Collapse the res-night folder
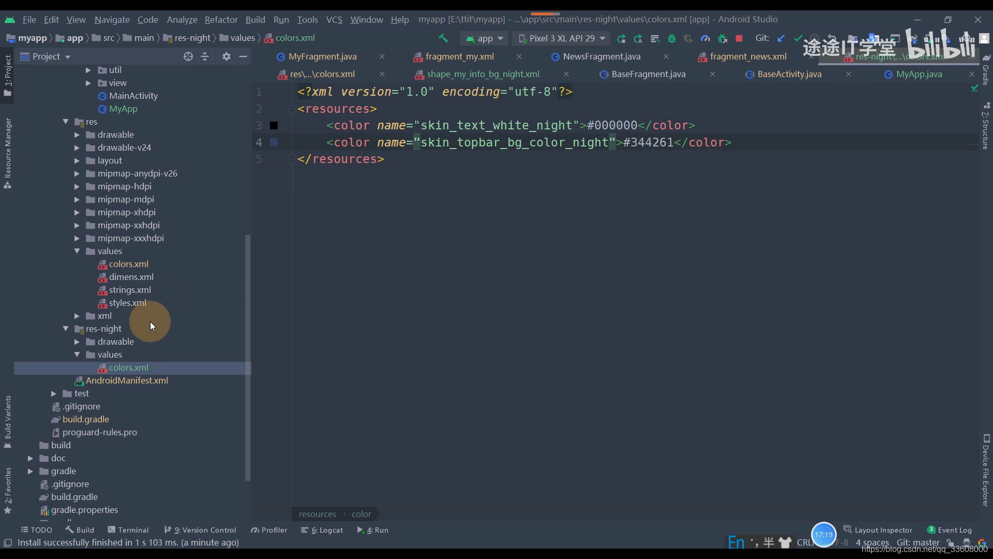This screenshot has height=559, width=993. 66,329
